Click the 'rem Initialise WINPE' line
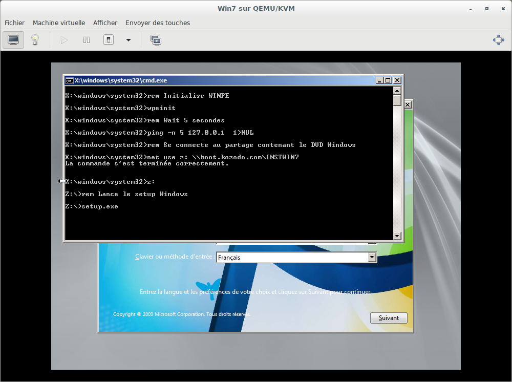Screen dimensions: 512x382 click(x=147, y=96)
